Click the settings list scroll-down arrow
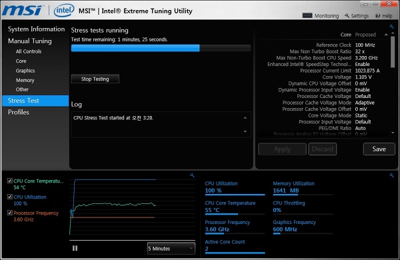The height and width of the screenshot is (260, 400). tap(393, 133)
